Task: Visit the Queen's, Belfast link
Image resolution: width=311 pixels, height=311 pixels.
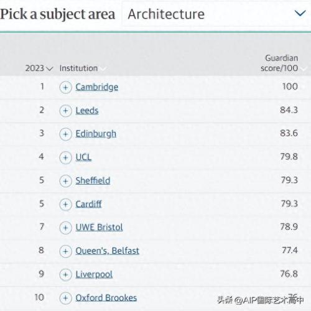Action: click(107, 251)
